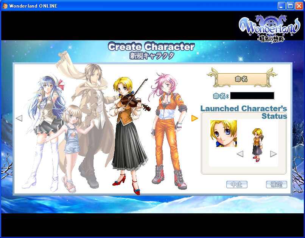The height and width of the screenshot is (238, 305).
Task: Click the 命名 banner header
Action: pyautogui.click(x=242, y=79)
